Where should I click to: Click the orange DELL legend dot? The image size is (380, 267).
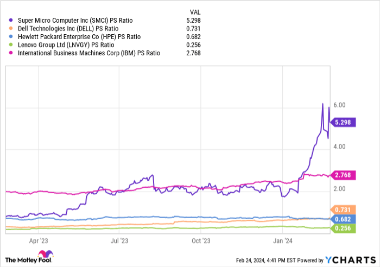11,28
